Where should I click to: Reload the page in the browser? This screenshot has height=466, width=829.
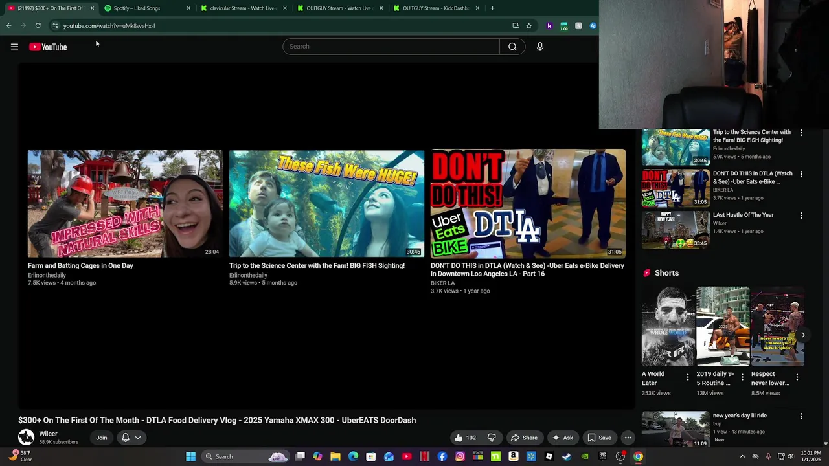tap(38, 26)
